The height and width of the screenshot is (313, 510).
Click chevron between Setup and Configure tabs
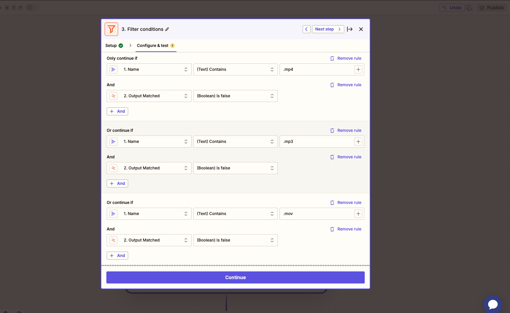[130, 45]
